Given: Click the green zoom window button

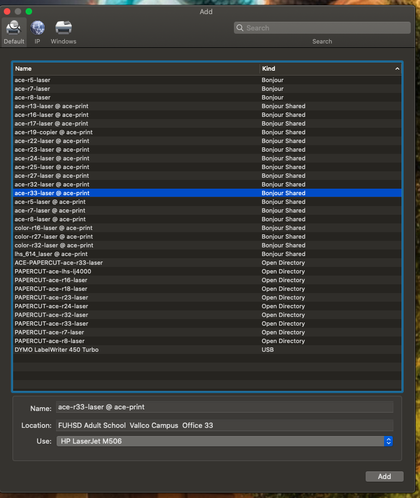Looking at the screenshot, I should pos(29,11).
